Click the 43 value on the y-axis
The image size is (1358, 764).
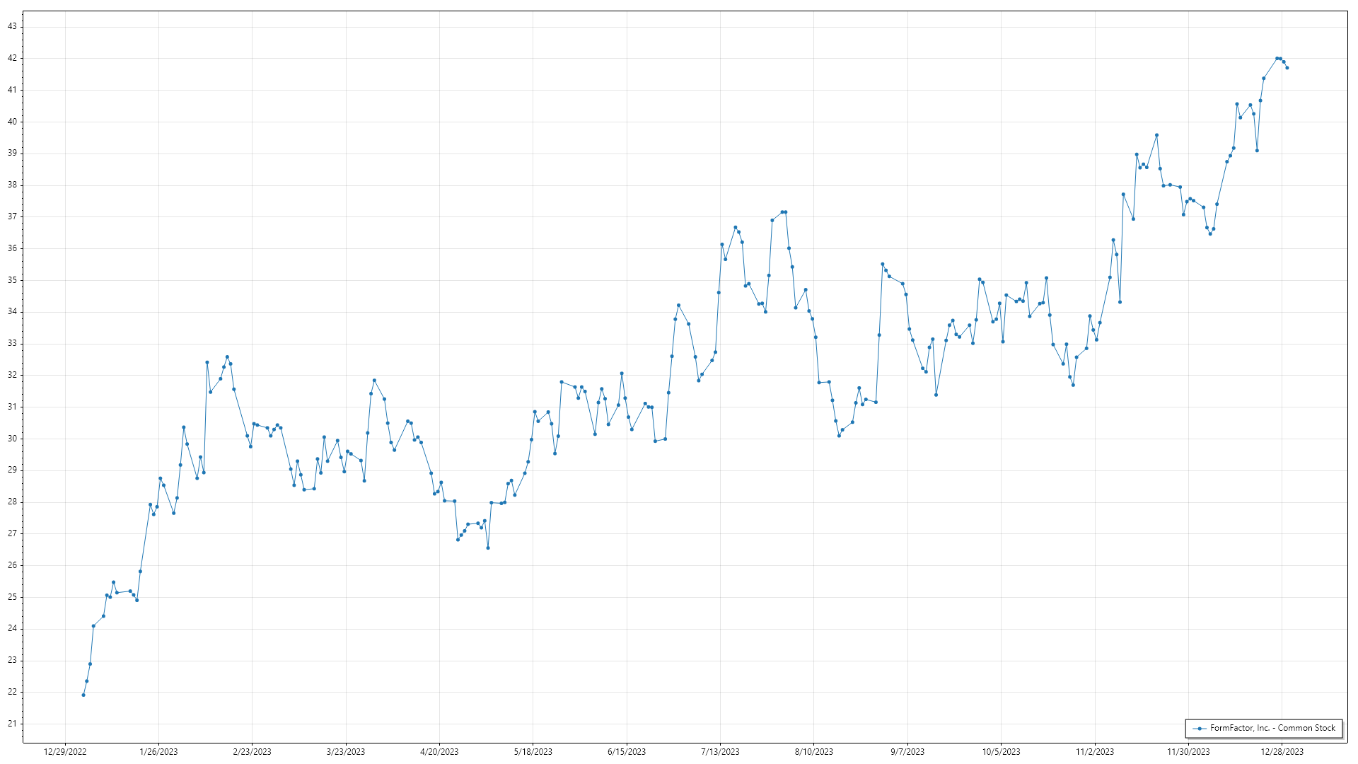click(12, 26)
